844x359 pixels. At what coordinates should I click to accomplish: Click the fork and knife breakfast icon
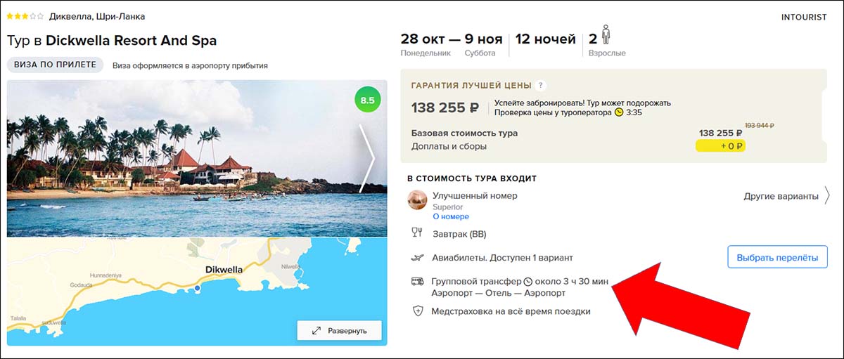point(418,234)
